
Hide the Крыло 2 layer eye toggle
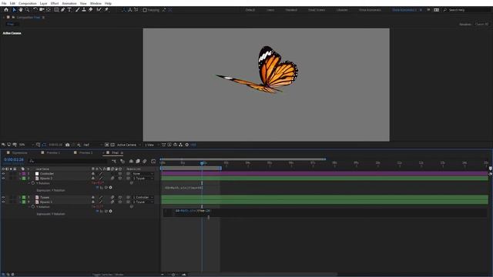(x=3, y=179)
